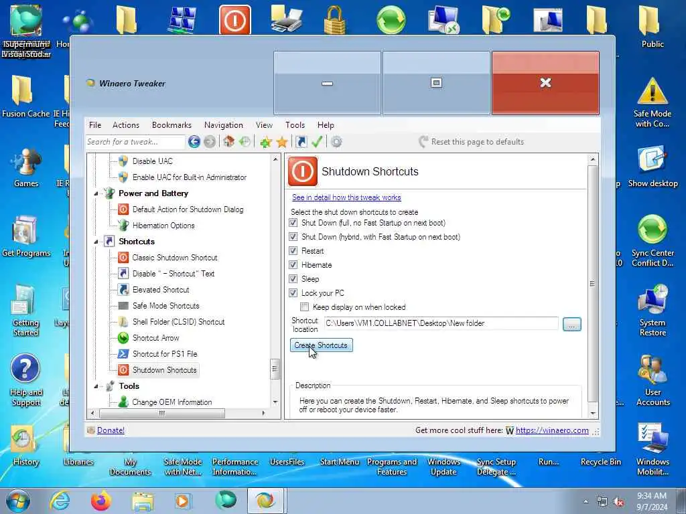Collapse the Tools category
This screenshot has height=514, width=686.
96,386
